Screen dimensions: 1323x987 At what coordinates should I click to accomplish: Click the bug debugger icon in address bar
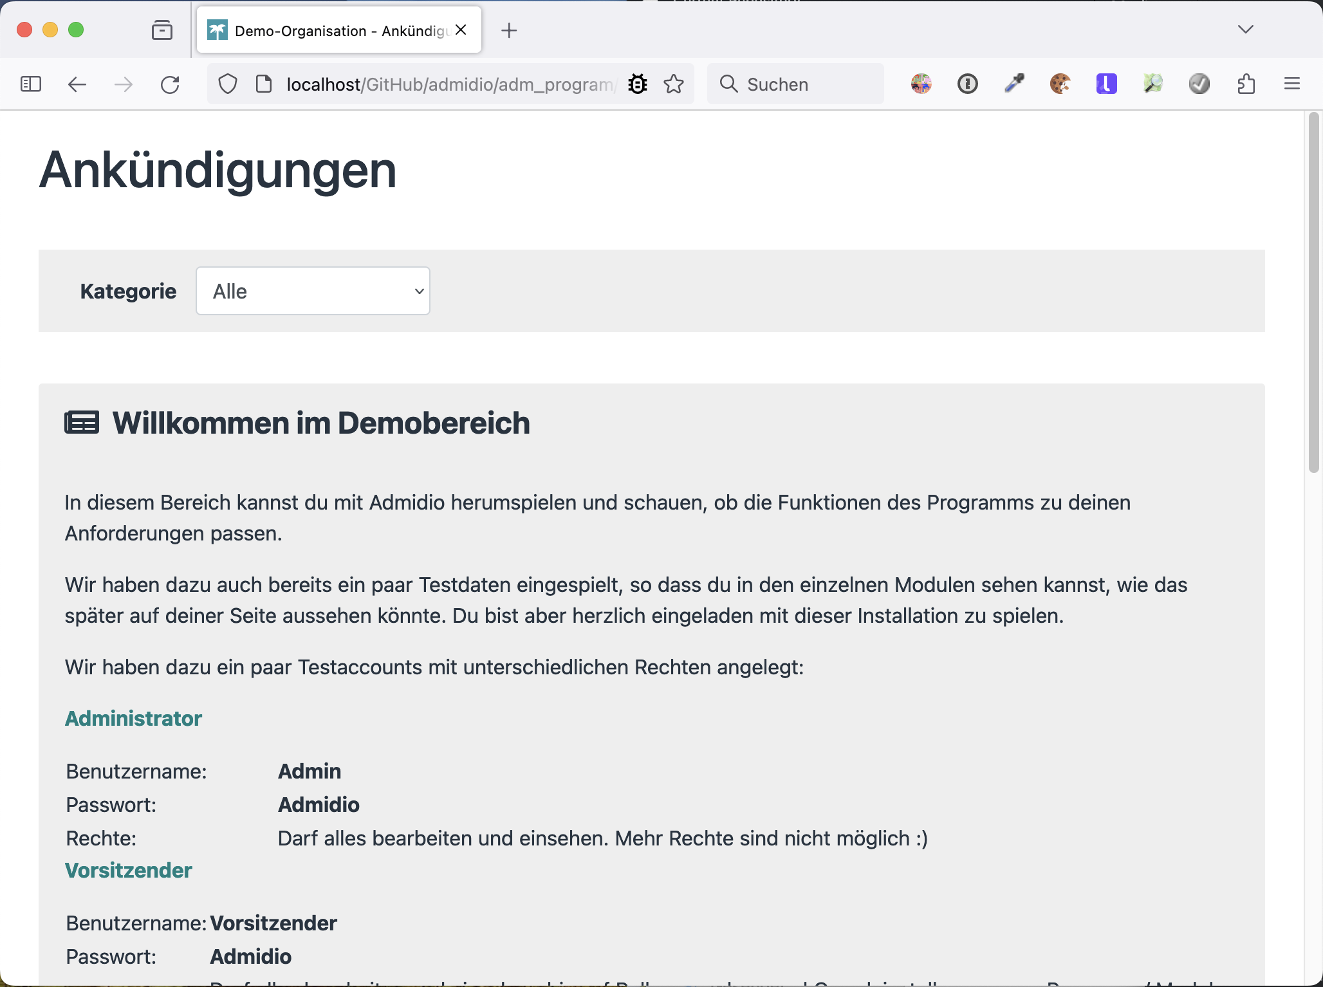pos(637,84)
